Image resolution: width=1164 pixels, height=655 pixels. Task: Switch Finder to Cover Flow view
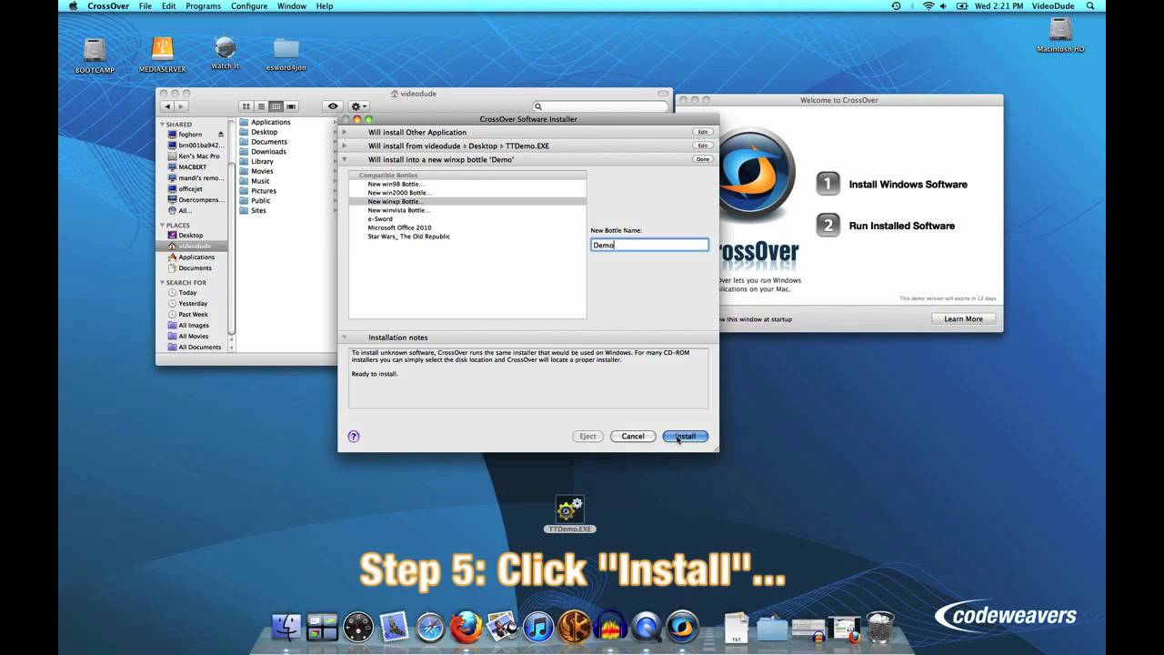point(291,106)
